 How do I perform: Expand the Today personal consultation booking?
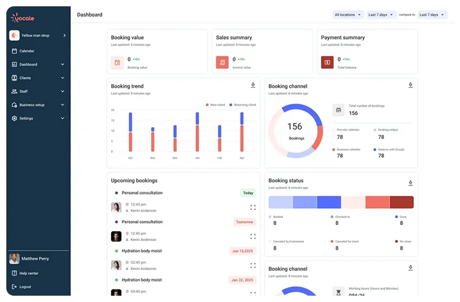tap(253, 208)
